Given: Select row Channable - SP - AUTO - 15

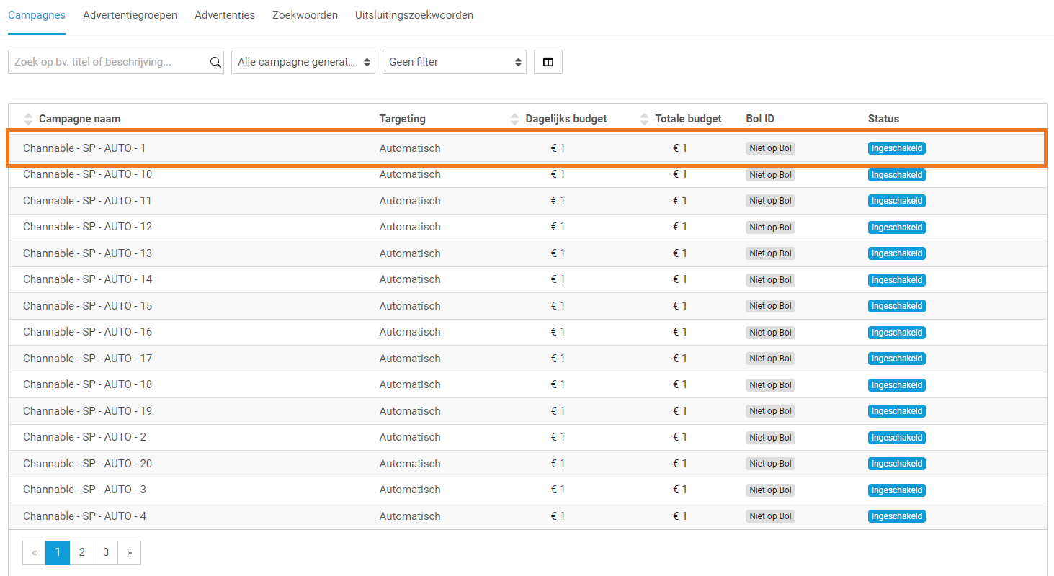Looking at the screenshot, I should 527,306.
